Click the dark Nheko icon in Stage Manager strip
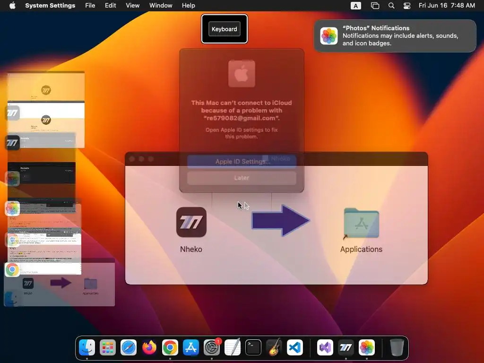This screenshot has width=484, height=363. click(x=12, y=143)
